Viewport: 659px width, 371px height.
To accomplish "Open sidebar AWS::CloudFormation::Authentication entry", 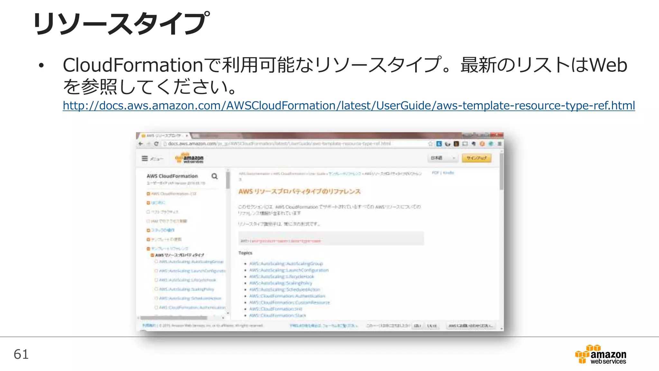I will coord(192,307).
